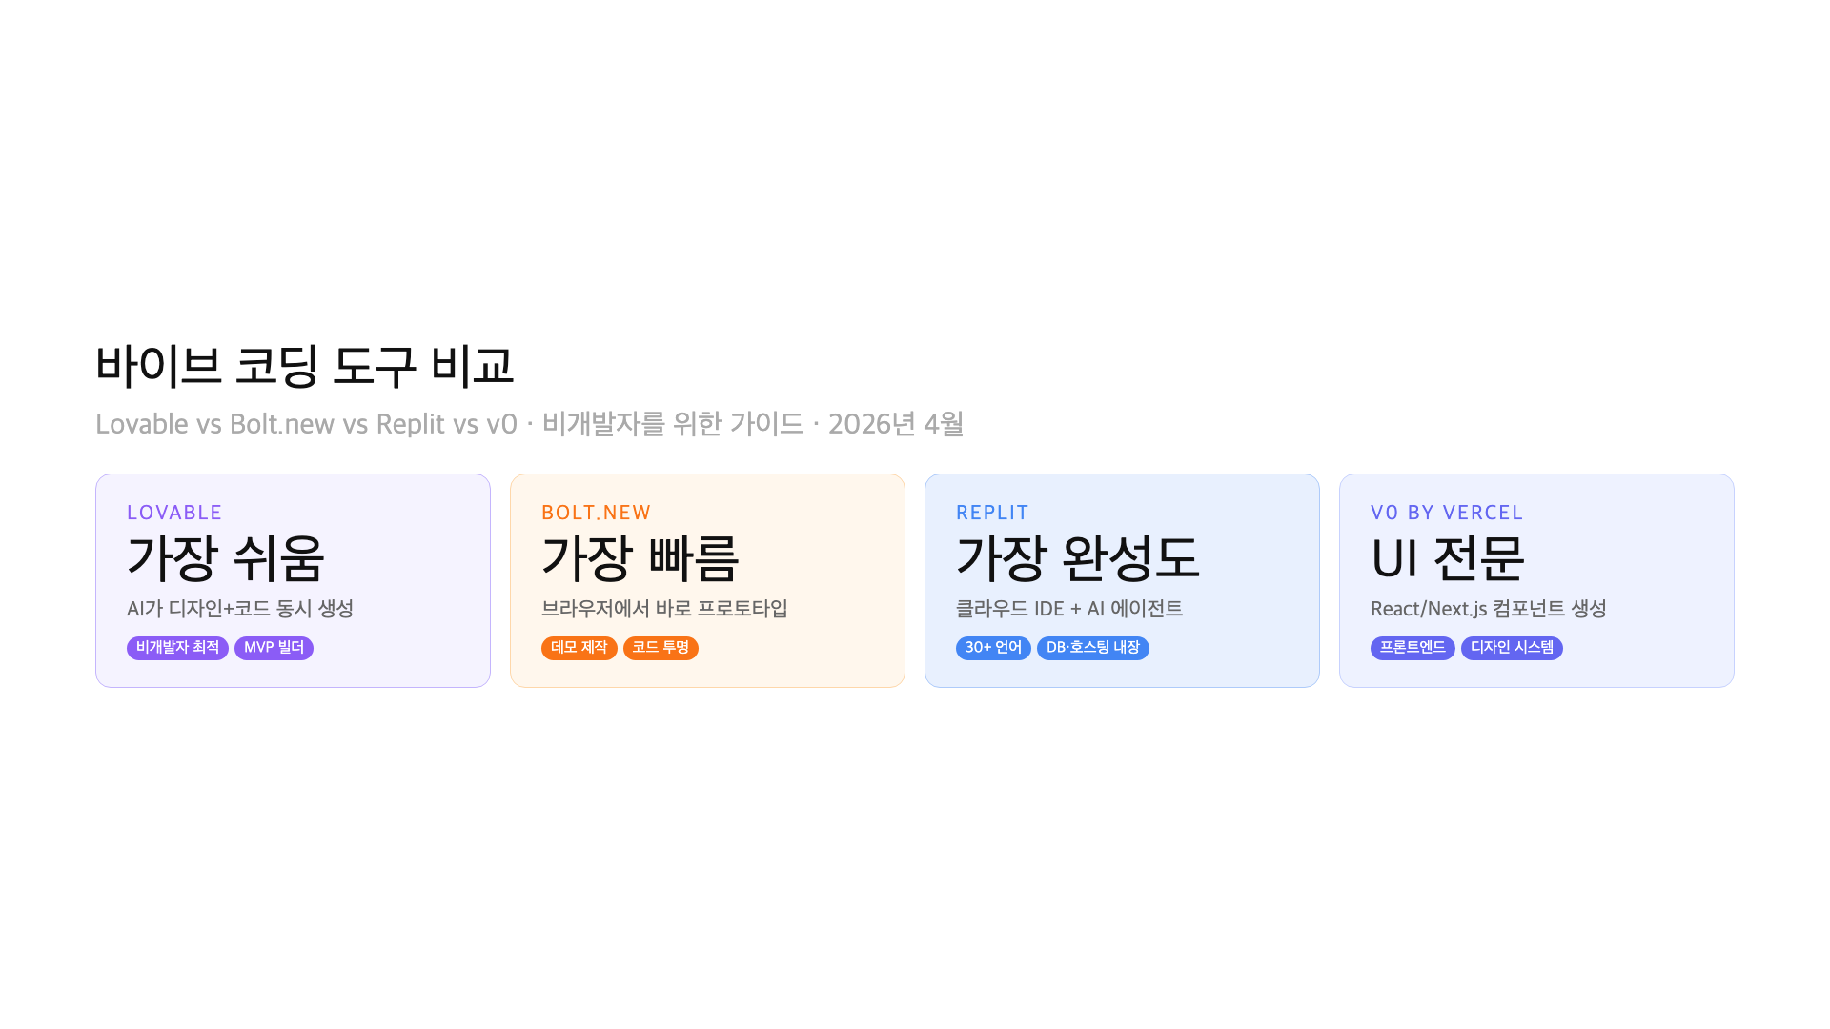Click the 30+ 언어 tag

tap(993, 648)
